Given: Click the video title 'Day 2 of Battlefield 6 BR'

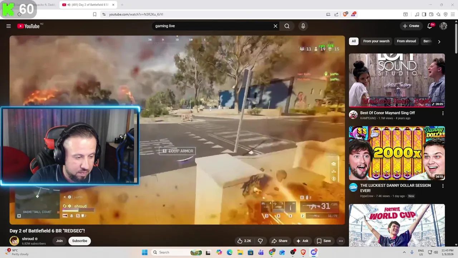Looking at the screenshot, I should (47, 231).
